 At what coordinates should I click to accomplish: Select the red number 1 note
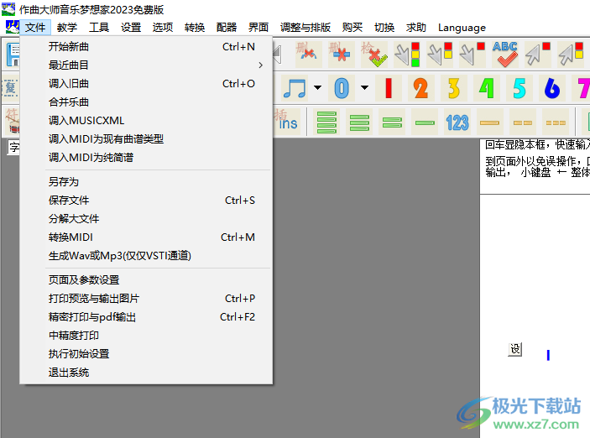click(389, 88)
